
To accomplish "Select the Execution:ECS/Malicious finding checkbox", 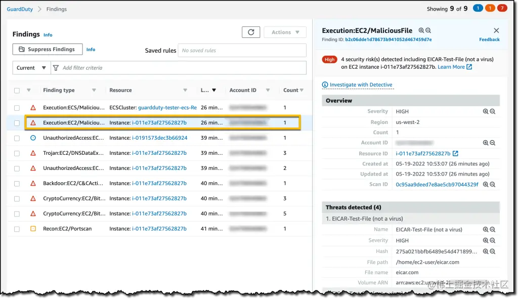I will 17,108.
